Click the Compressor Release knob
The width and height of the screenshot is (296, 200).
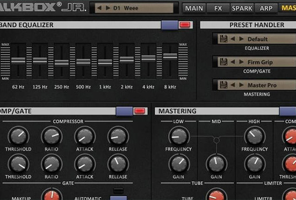tap(118, 136)
